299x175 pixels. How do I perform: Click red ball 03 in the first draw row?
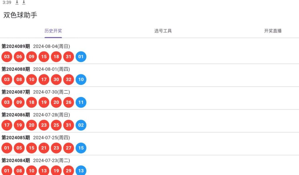(7, 57)
